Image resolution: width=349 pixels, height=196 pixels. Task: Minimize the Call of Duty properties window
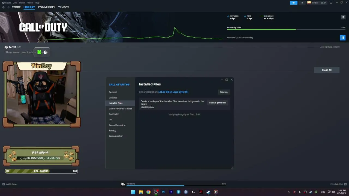pos(222,79)
